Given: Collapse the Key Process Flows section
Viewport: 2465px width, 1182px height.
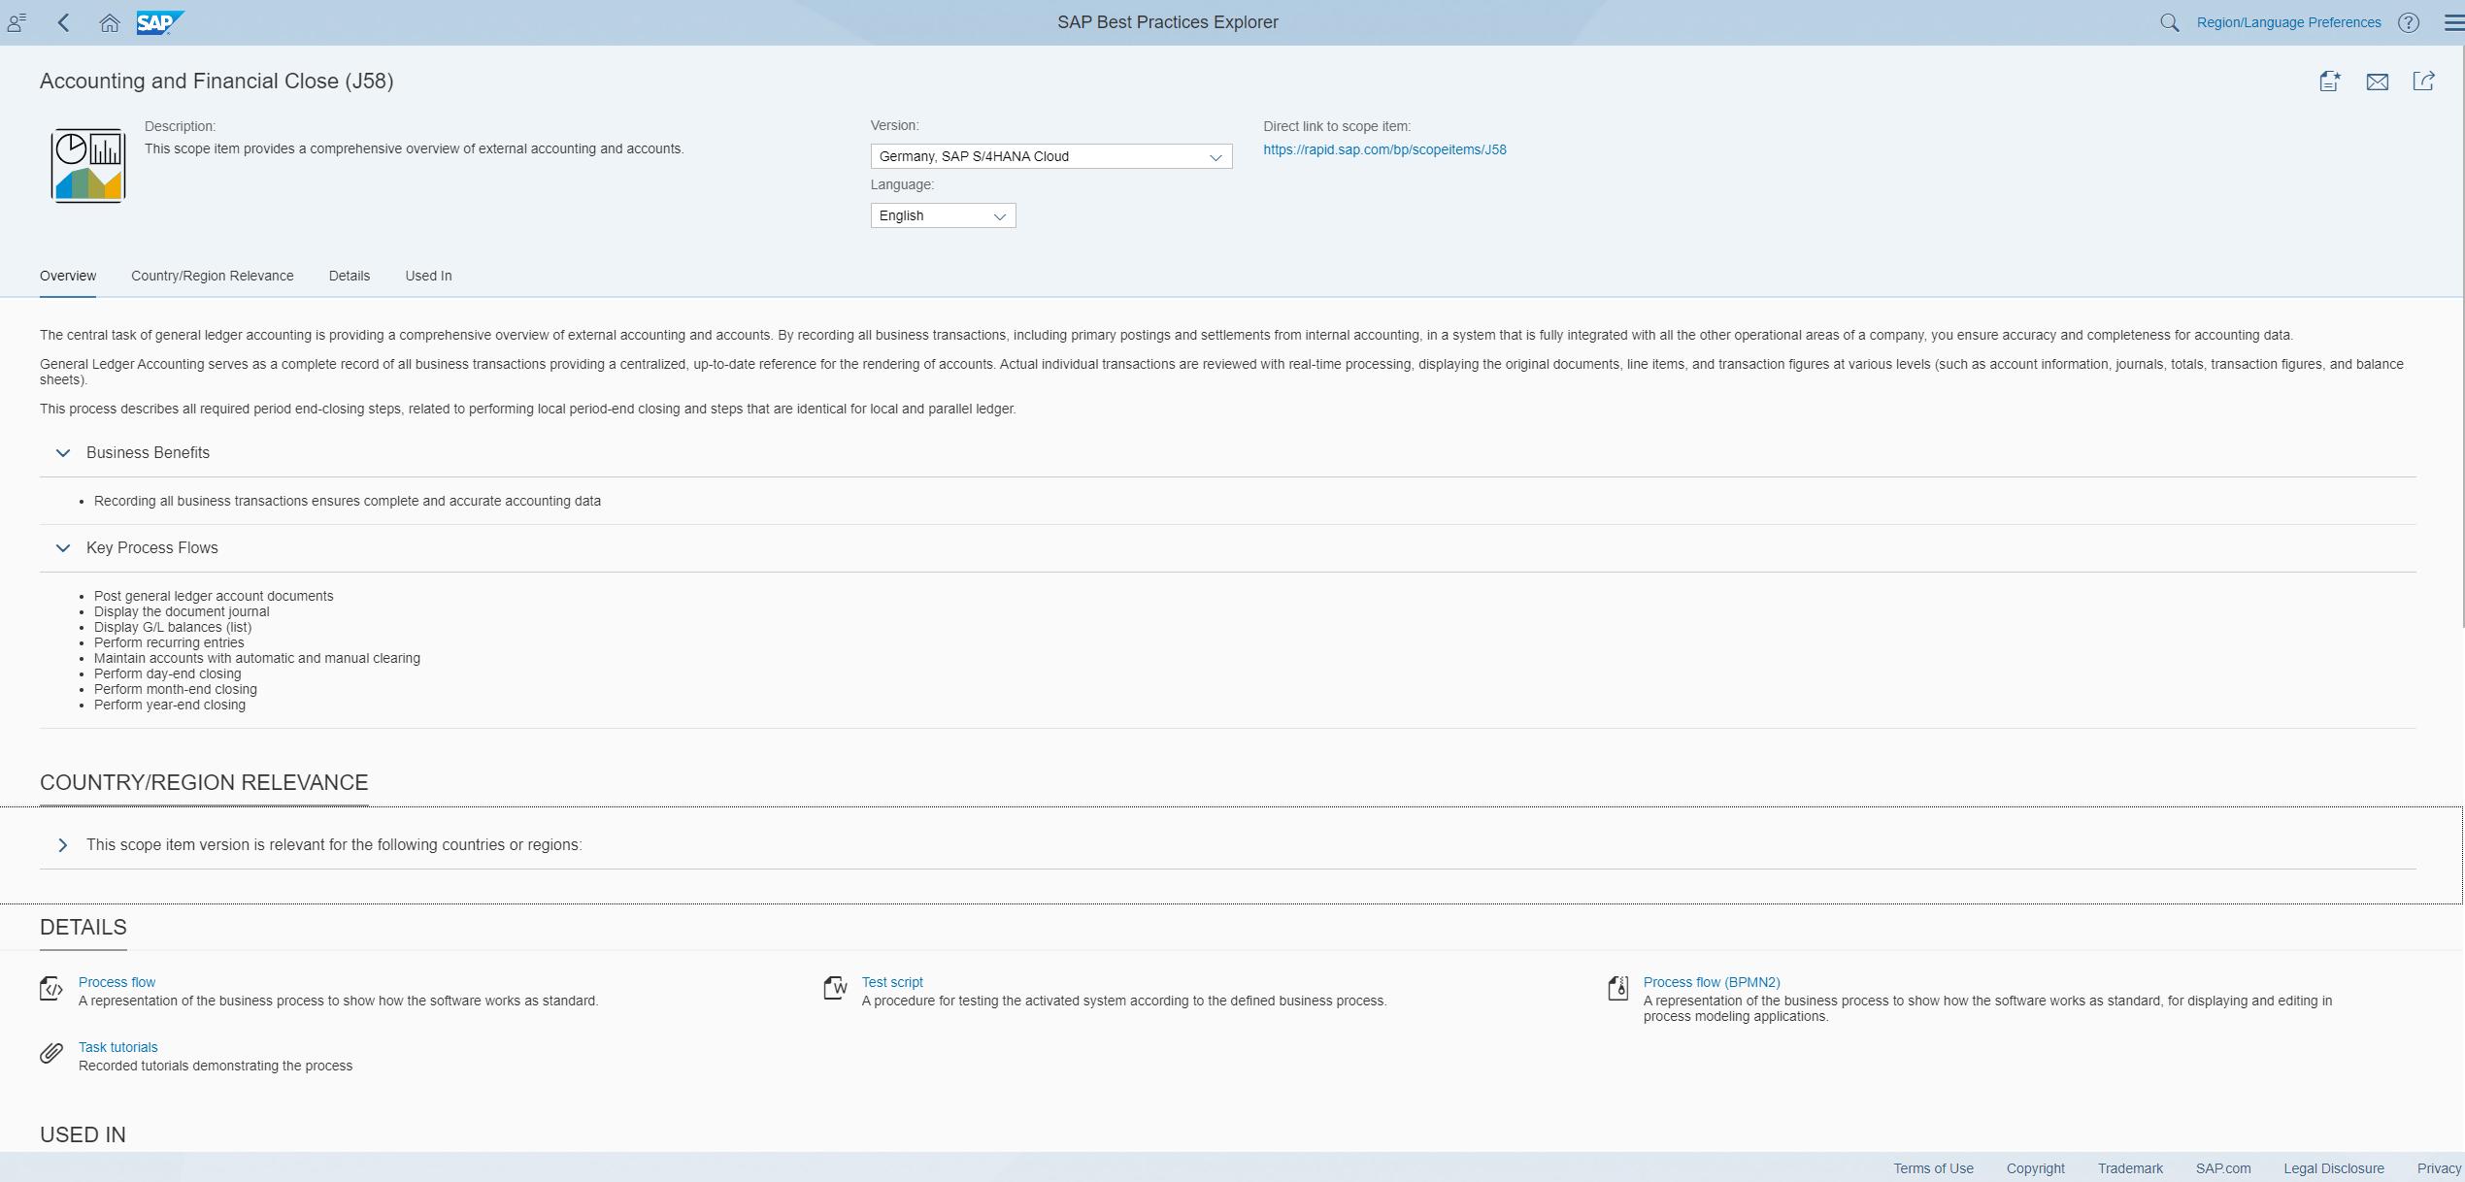Looking at the screenshot, I should tap(63, 548).
